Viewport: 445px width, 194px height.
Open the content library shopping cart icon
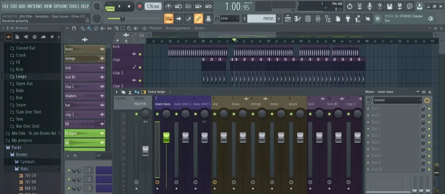pos(378,19)
